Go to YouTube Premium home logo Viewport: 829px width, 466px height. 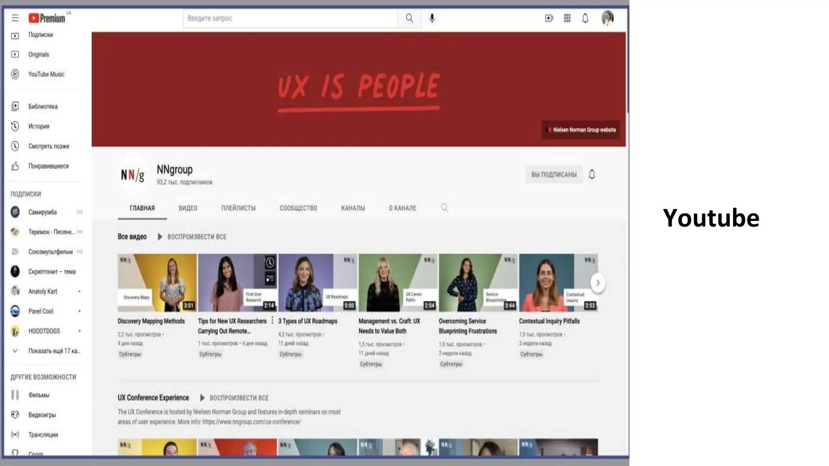(x=47, y=18)
